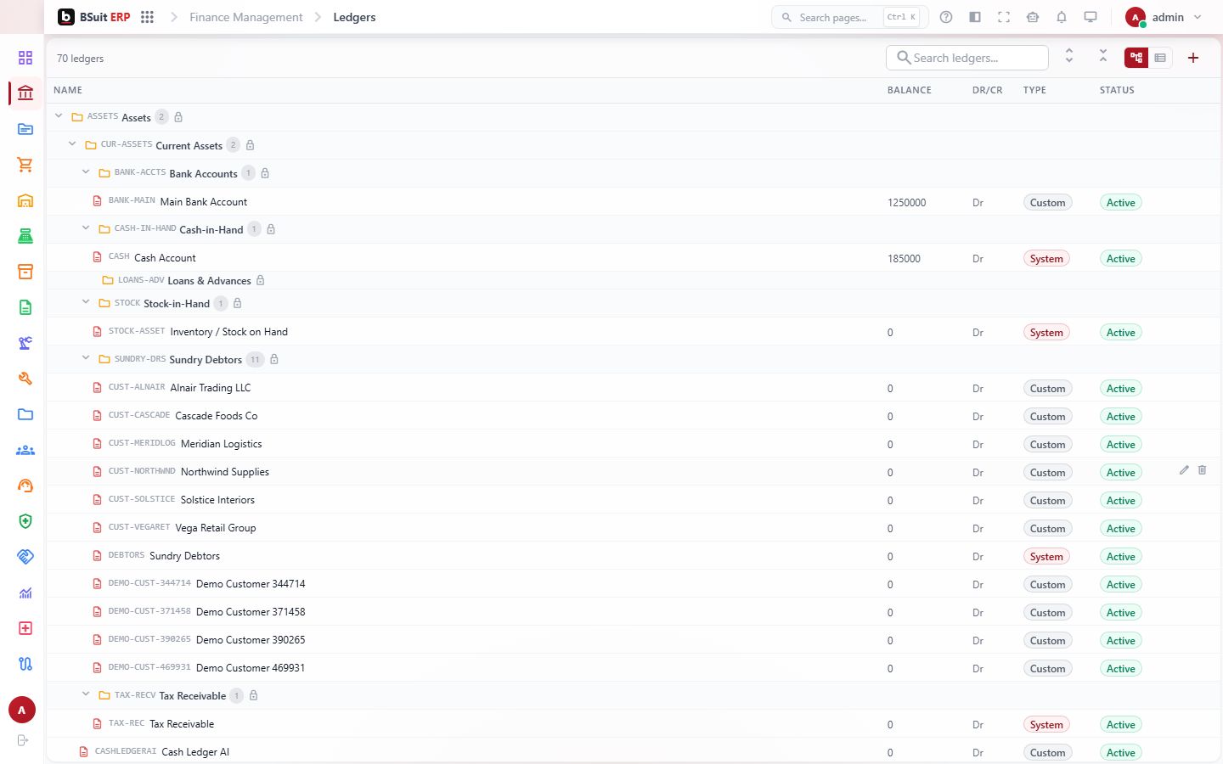This screenshot has width=1223, height=764.
Task: Collapse the Assets group
Action: [x=59, y=116]
